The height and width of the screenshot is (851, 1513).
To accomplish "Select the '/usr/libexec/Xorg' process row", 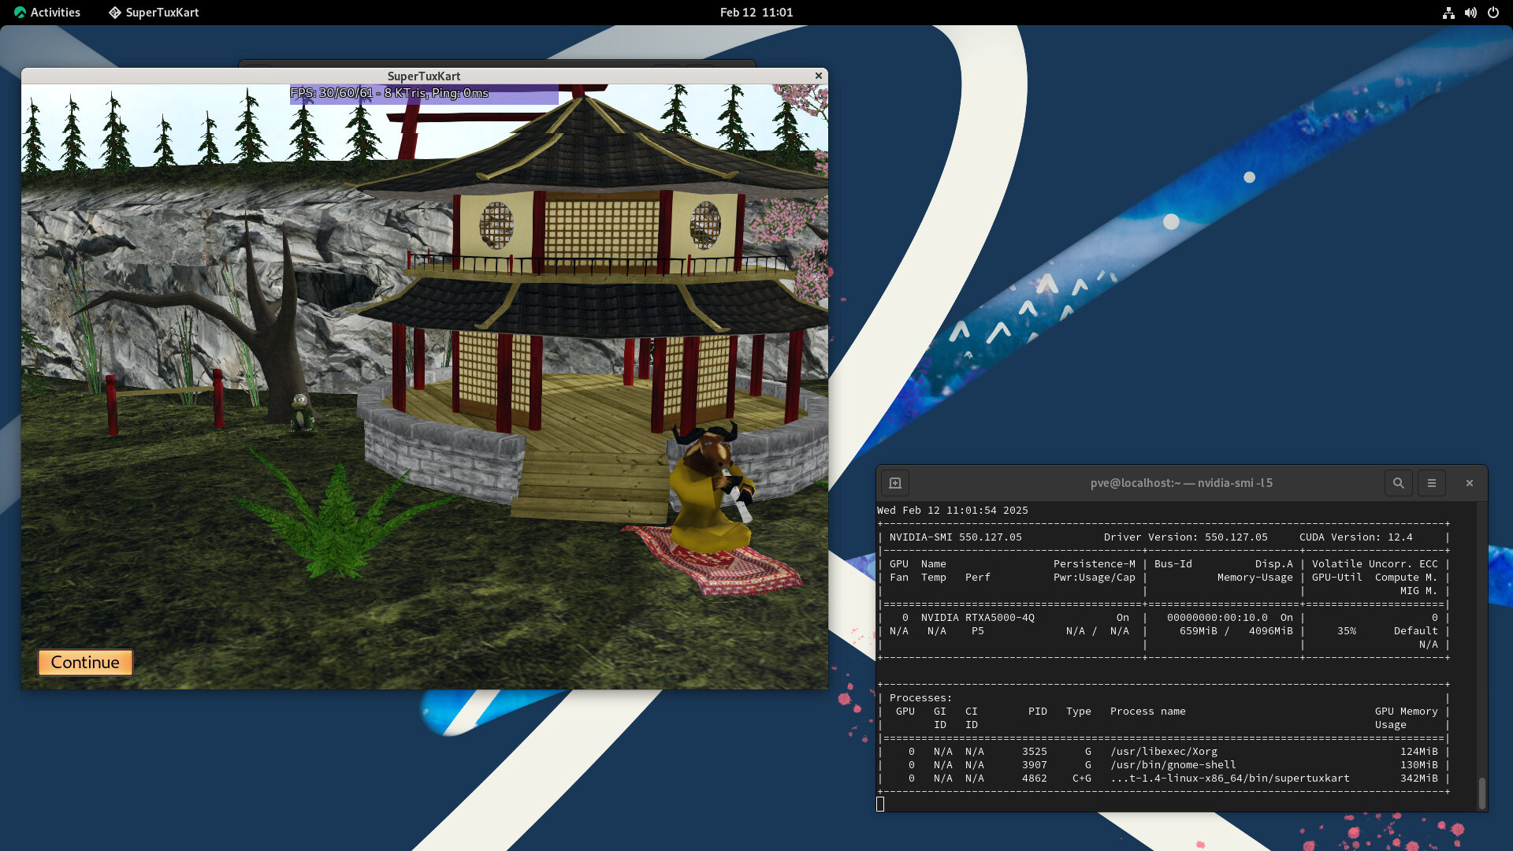I will (1164, 752).
